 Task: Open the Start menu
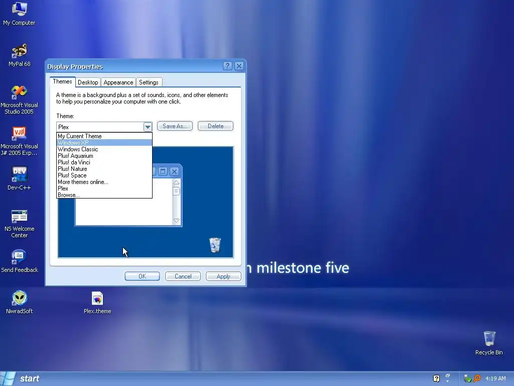coord(20,378)
